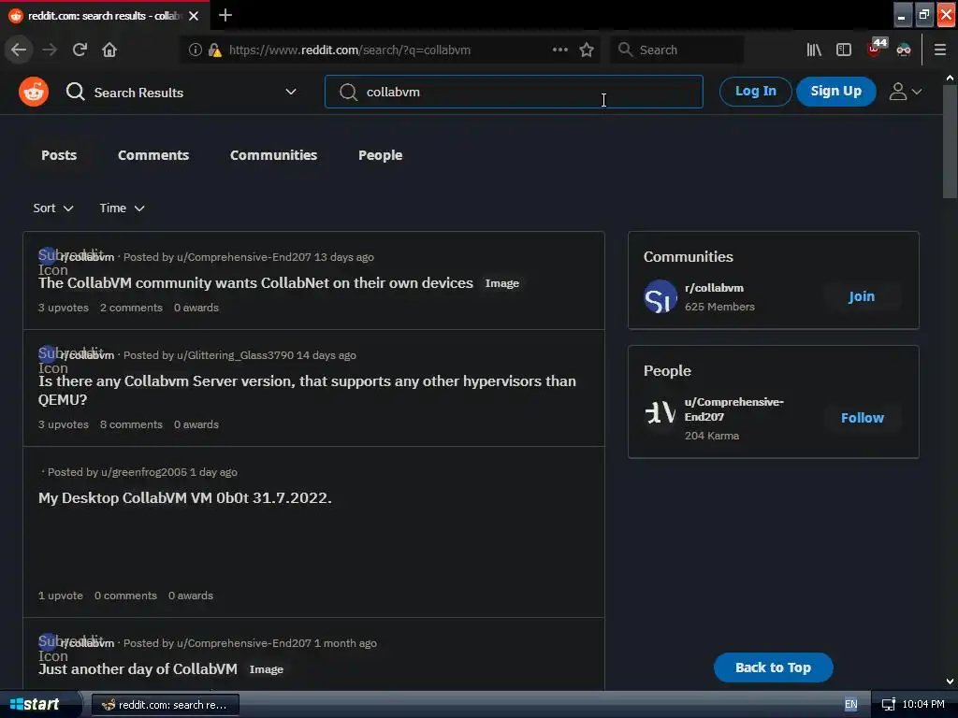The width and height of the screenshot is (958, 718).
Task: Click the collabvm Reddit search field
Action: pyautogui.click(x=514, y=93)
